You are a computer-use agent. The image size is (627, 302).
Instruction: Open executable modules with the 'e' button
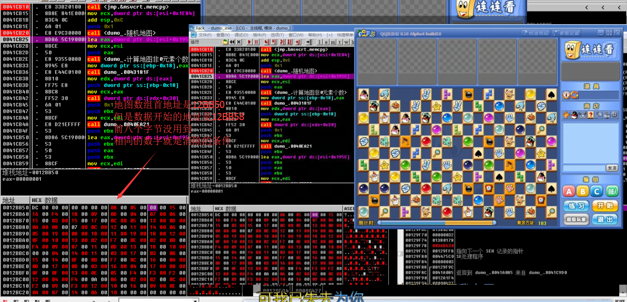coord(326,42)
